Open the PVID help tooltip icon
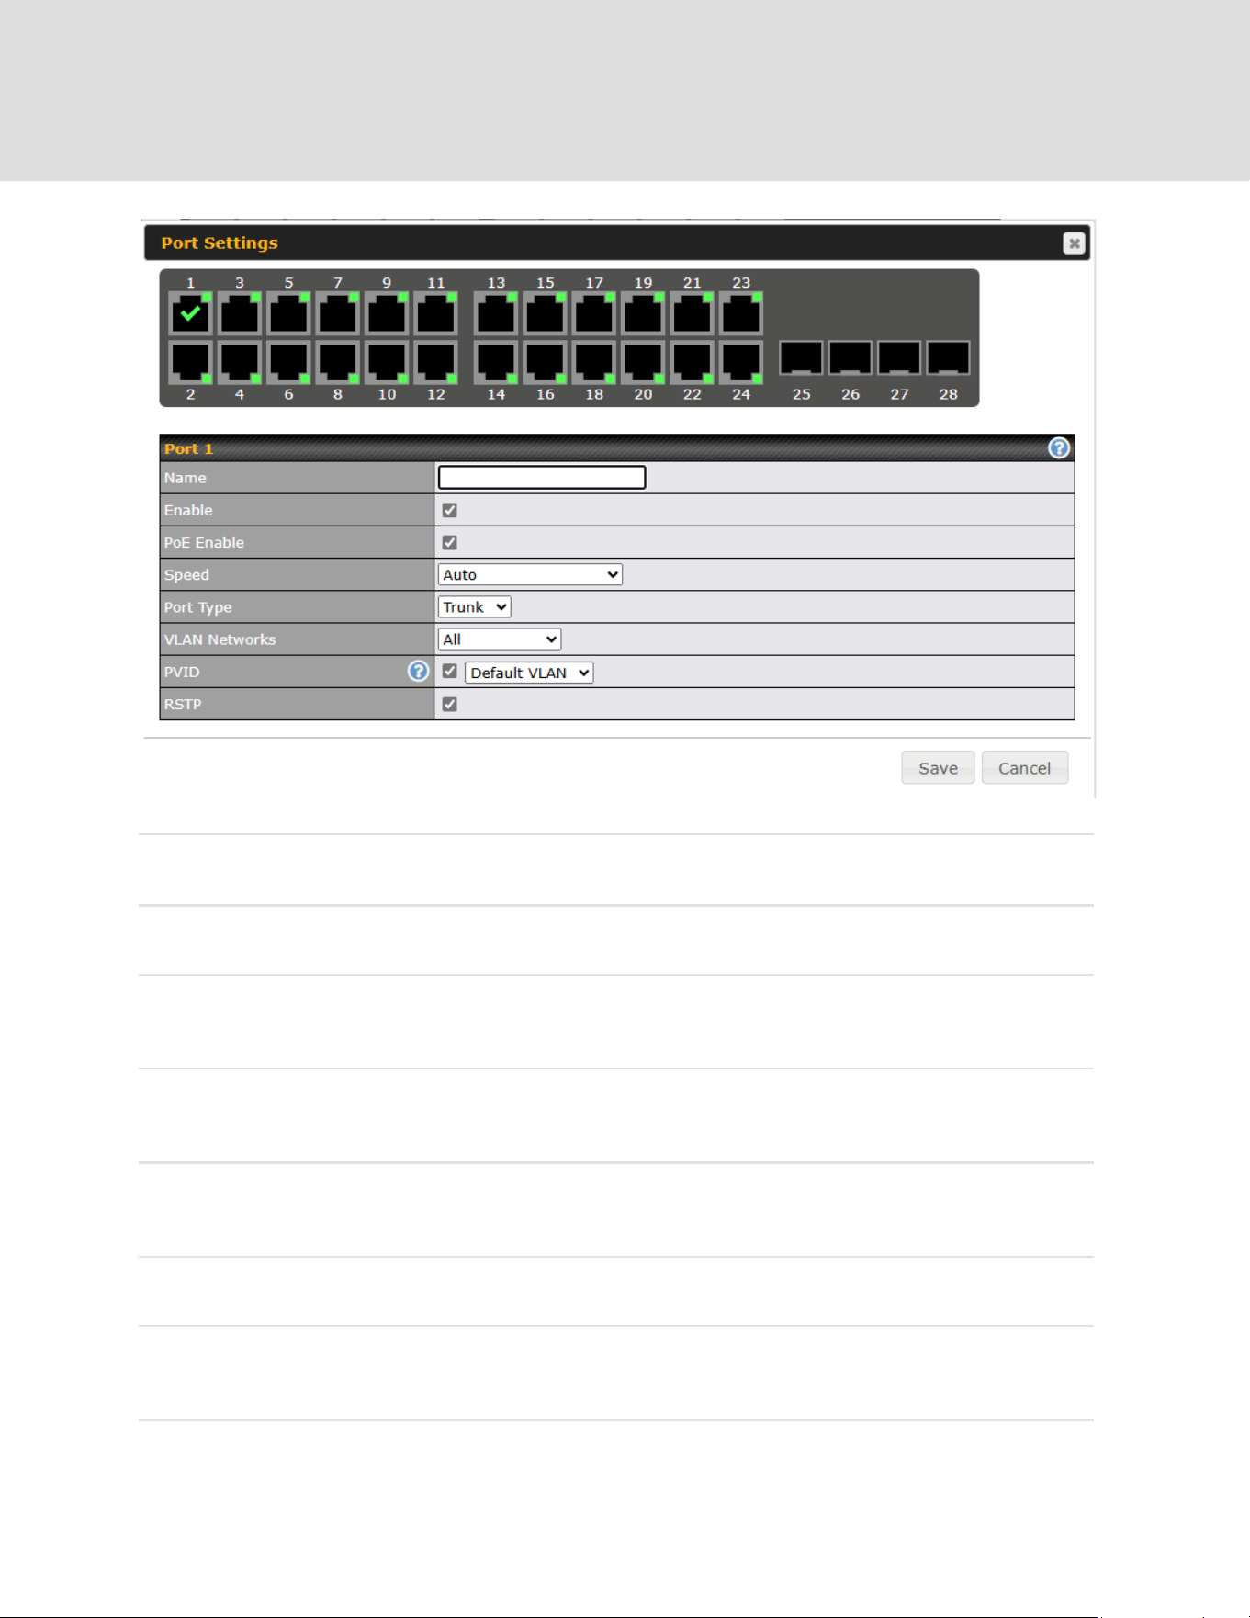The height and width of the screenshot is (1618, 1250). [418, 671]
